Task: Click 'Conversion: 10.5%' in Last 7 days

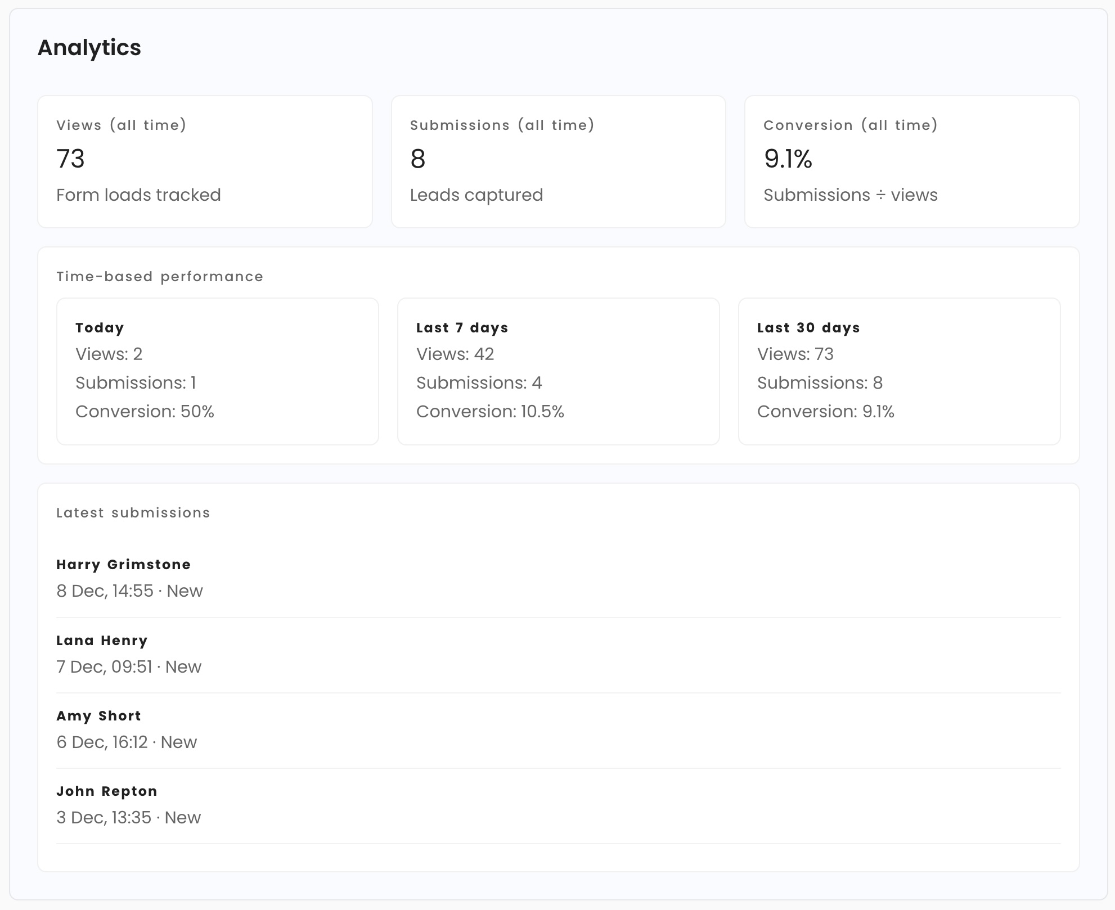Action: click(490, 411)
